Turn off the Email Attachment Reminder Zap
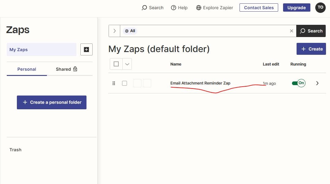The width and height of the screenshot is (330, 184). pos(298,83)
